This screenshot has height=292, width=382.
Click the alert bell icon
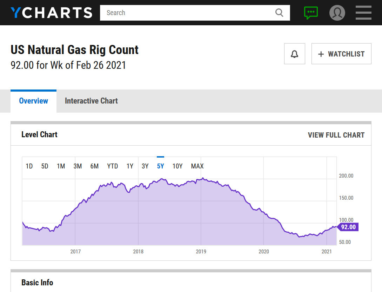click(295, 54)
